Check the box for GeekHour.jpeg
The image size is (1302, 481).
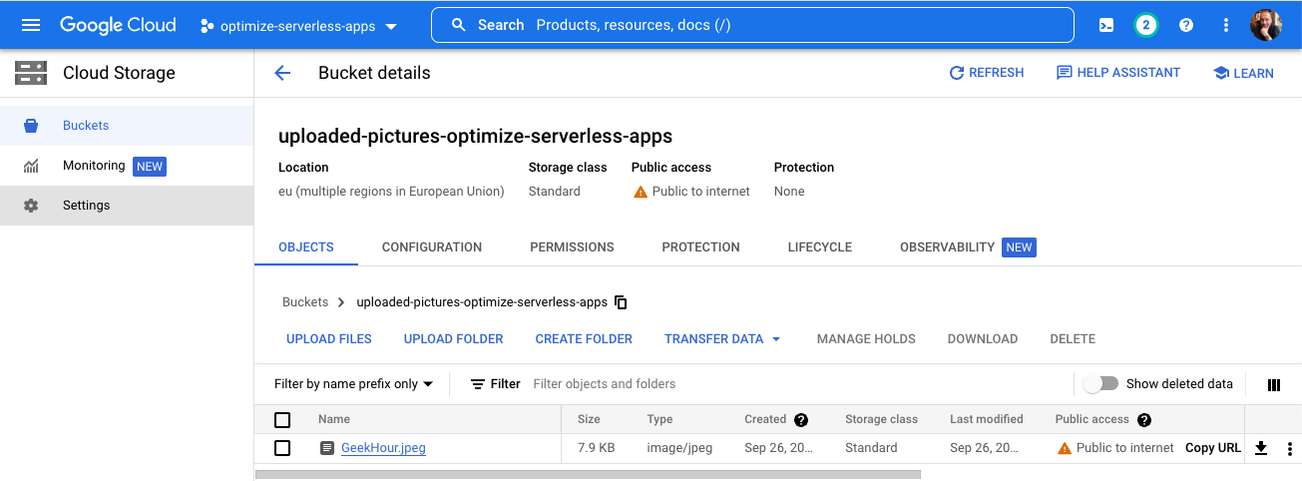[282, 448]
